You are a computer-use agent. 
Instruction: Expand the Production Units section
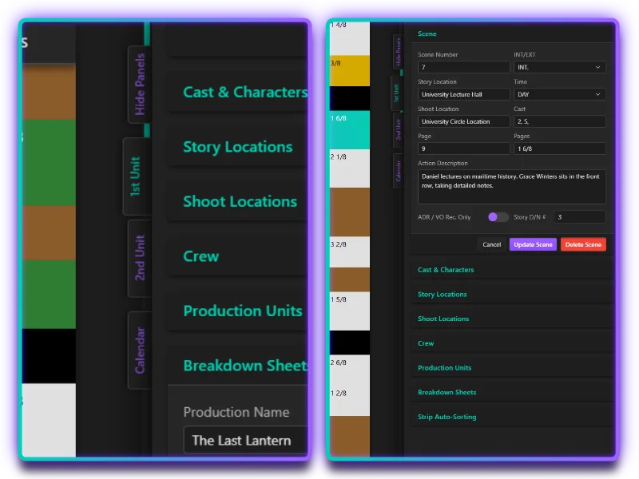[446, 367]
